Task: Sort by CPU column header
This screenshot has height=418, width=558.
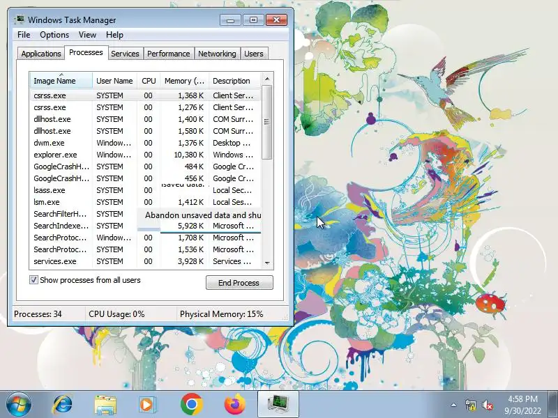Action: pos(149,81)
